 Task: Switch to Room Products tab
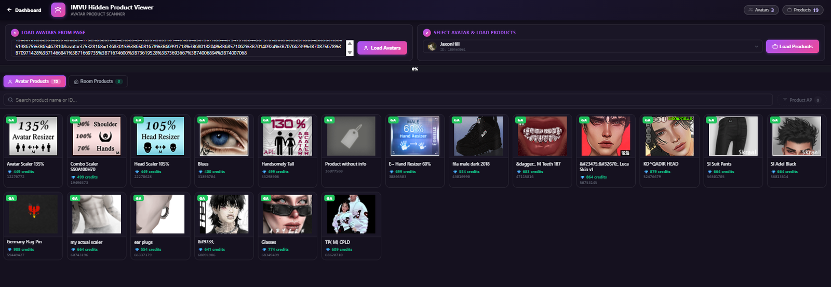pos(98,81)
